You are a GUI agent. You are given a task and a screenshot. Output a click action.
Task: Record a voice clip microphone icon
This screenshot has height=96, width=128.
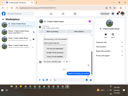(x=40, y=80)
